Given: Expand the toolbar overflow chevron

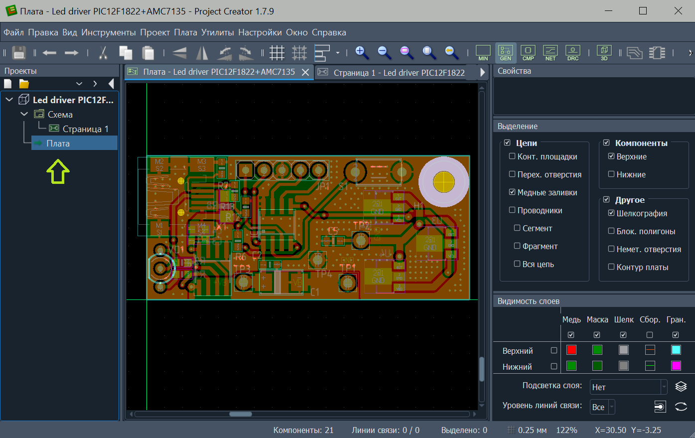Looking at the screenshot, I should pyautogui.click(x=690, y=53).
